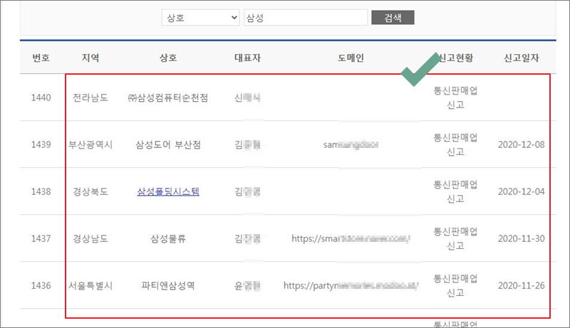Click the date 2020-11-30
This screenshot has height=328, width=570.
point(521,239)
